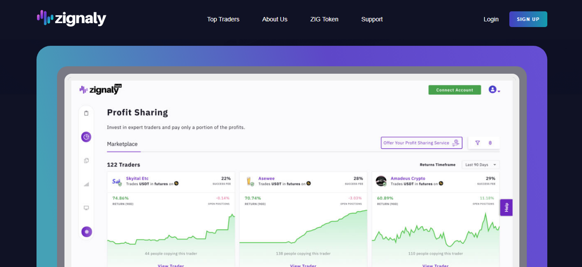Click the Zignaly logo in header

[x=72, y=18]
